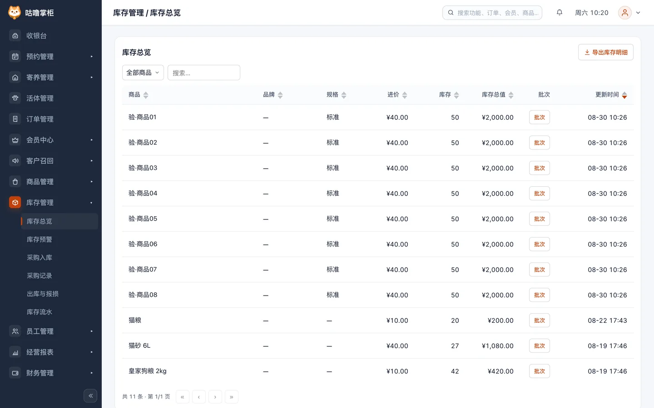Open 批次 for 皇家狗粮 2kg

point(540,371)
